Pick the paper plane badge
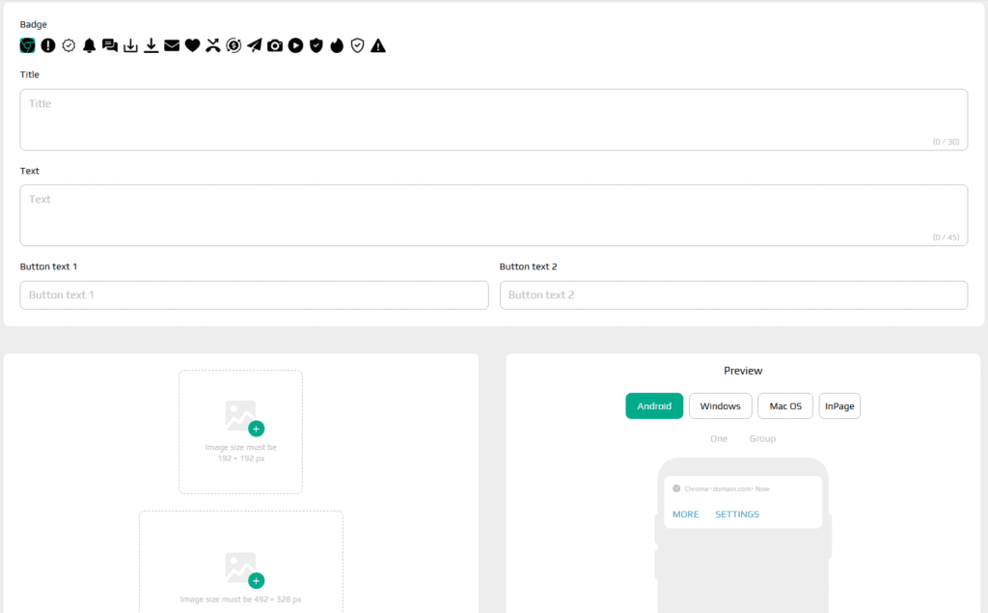 coord(254,45)
